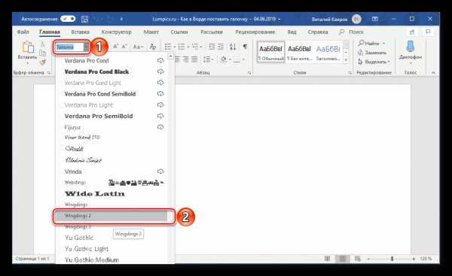Expand the Styles gallery more arrow

[x=347, y=60]
